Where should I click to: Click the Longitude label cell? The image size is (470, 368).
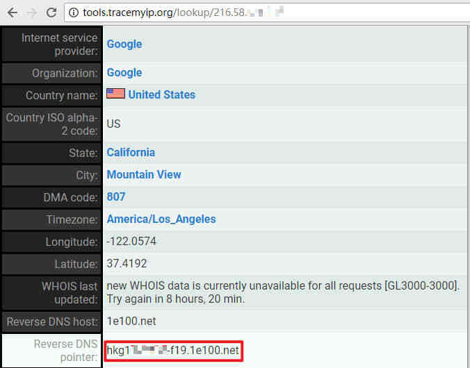click(x=52, y=242)
